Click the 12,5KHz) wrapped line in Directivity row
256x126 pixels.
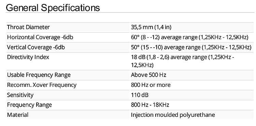(x=142, y=65)
